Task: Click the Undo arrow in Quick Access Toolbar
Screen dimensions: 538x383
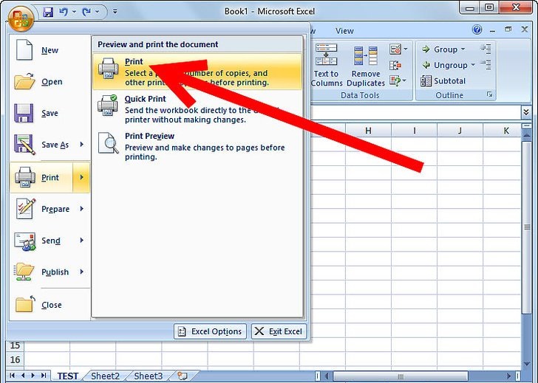Action: click(64, 12)
